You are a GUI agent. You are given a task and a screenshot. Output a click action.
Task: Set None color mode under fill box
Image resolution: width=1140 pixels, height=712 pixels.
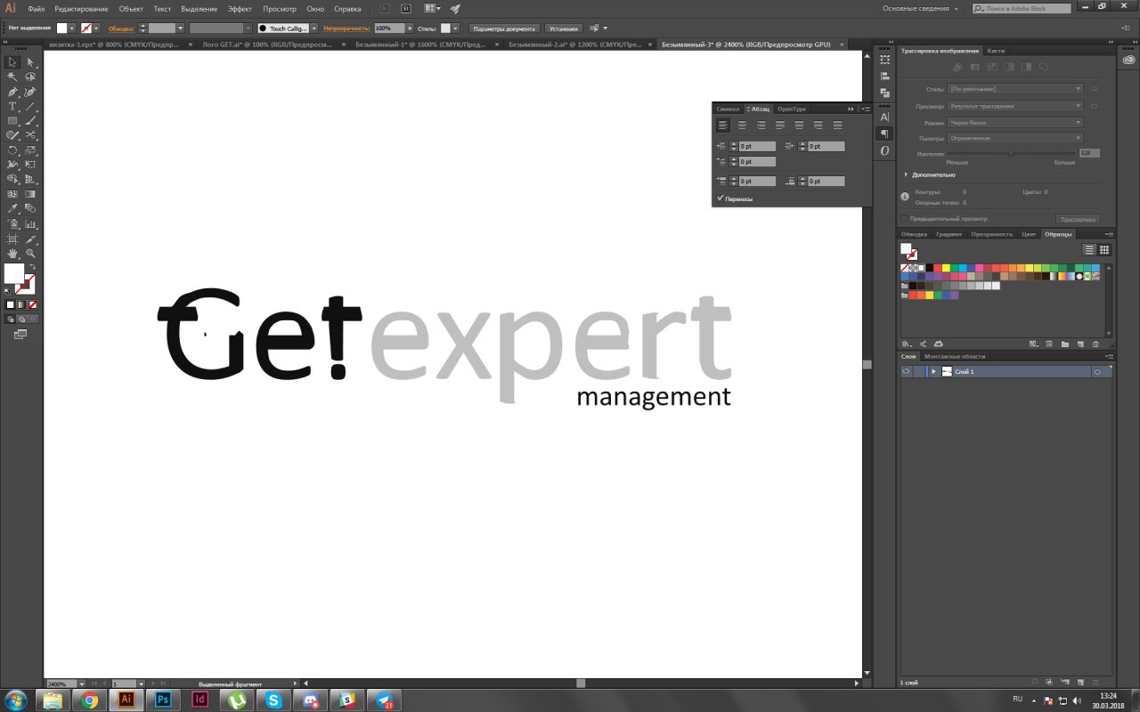click(x=33, y=304)
